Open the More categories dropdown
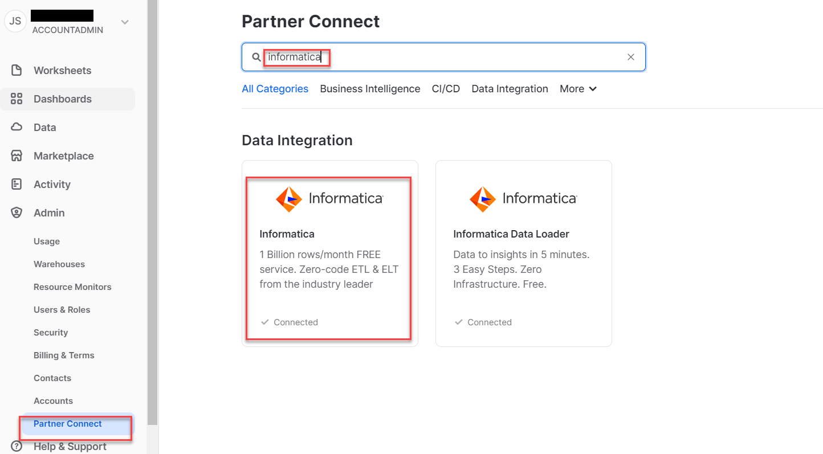823x454 pixels. tap(577, 89)
